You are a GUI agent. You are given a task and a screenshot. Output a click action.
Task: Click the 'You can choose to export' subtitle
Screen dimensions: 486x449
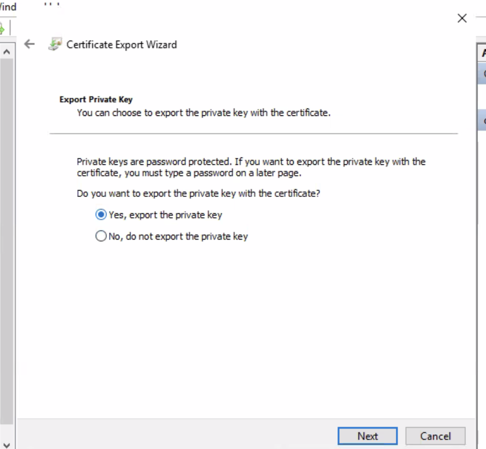pos(204,113)
